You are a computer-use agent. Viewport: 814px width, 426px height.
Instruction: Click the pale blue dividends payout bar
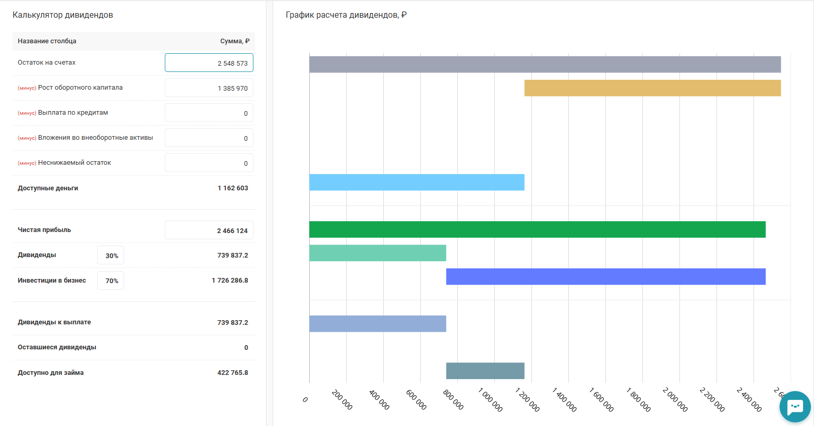pyautogui.click(x=378, y=324)
